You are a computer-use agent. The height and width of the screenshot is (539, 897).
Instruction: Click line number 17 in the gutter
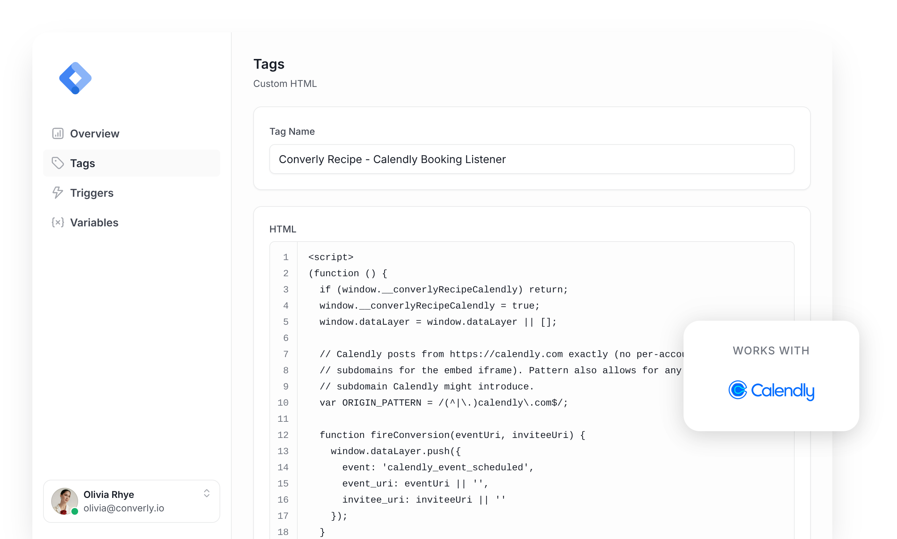[x=283, y=516]
